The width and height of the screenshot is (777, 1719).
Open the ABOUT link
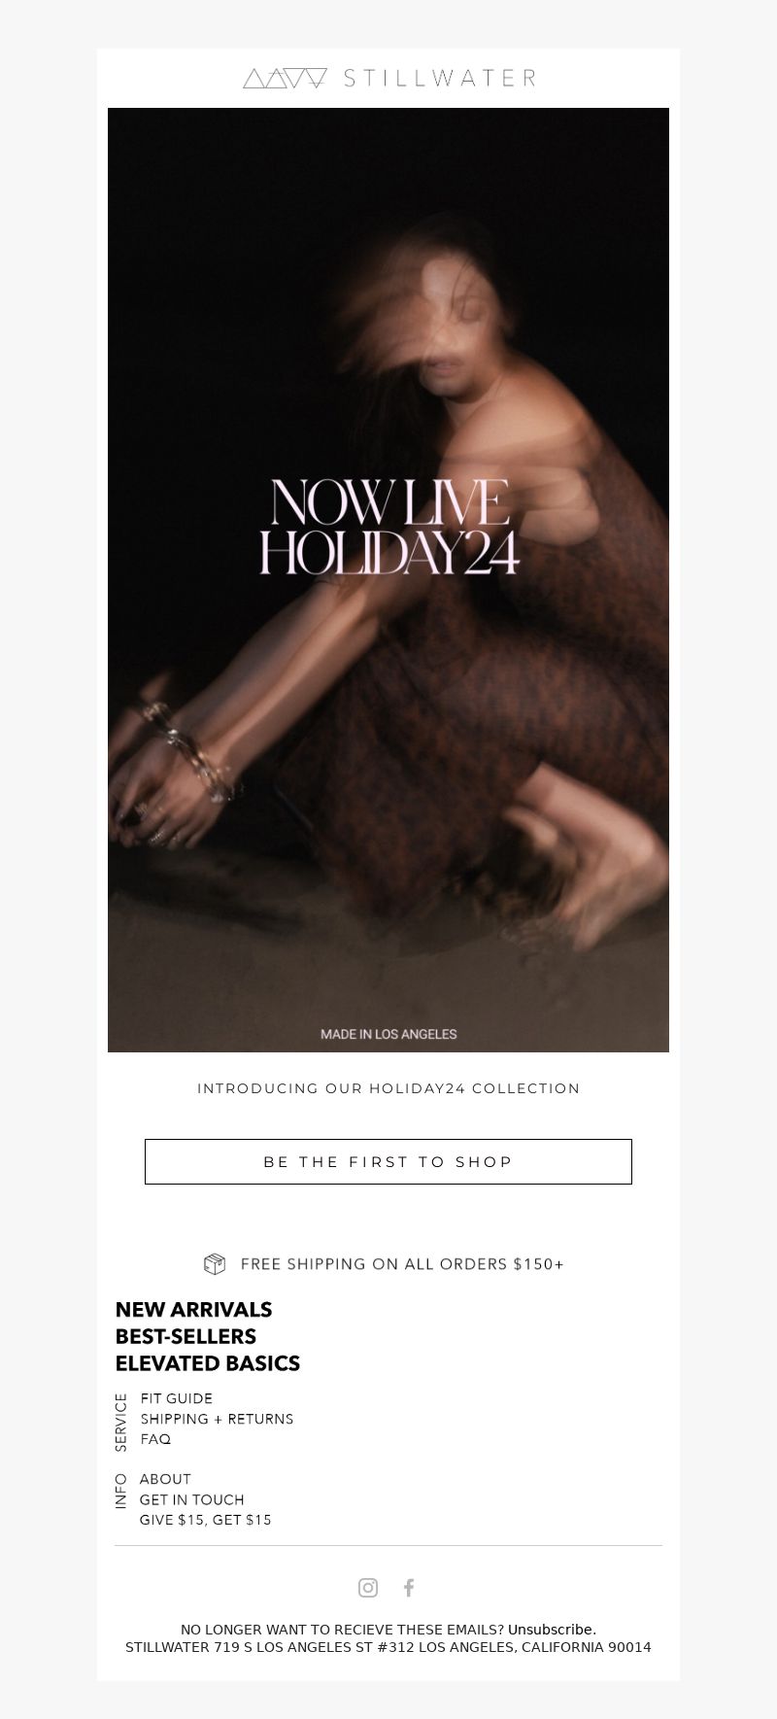165,1479
